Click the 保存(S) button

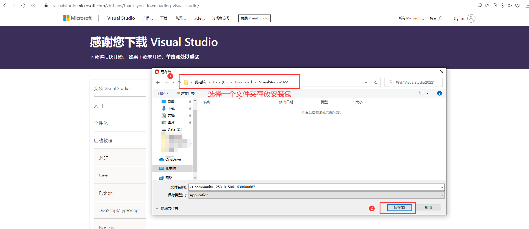pyautogui.click(x=399, y=208)
